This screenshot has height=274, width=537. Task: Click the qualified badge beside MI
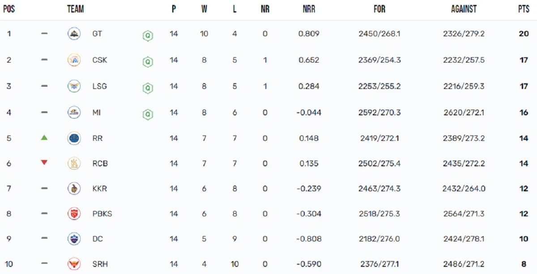pos(147,114)
